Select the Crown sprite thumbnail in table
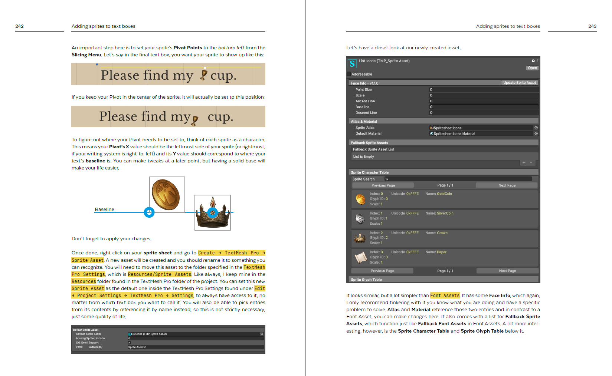 [x=360, y=238]
